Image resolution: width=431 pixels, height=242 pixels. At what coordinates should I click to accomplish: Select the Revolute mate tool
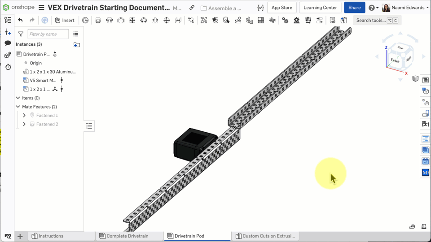click(110, 20)
